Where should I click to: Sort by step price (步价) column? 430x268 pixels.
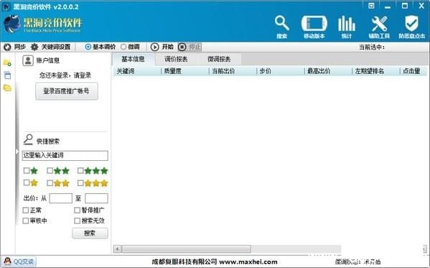click(281, 71)
